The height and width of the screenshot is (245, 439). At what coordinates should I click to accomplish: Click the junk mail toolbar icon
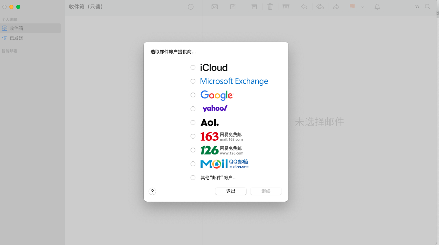(286, 7)
